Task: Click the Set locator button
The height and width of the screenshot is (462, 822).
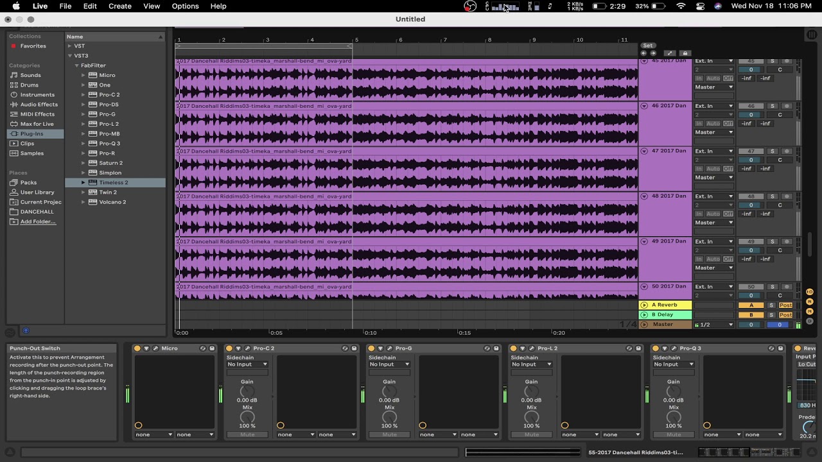Action: pos(648,46)
